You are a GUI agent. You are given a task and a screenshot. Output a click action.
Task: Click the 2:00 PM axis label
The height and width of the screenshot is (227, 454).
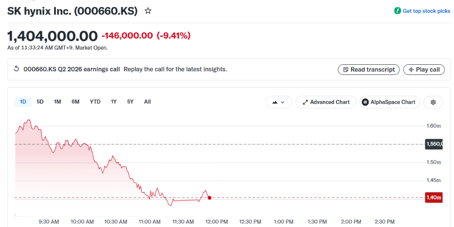pyautogui.click(x=352, y=222)
